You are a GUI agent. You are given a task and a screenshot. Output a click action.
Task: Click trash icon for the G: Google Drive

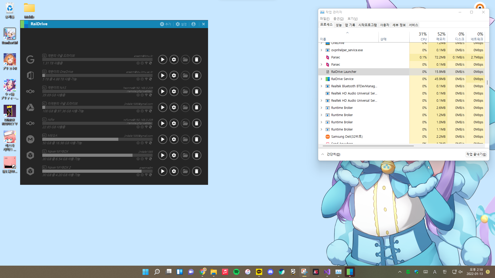tap(196, 59)
